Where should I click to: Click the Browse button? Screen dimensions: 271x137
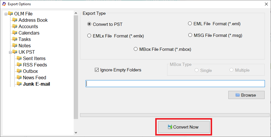(246, 95)
